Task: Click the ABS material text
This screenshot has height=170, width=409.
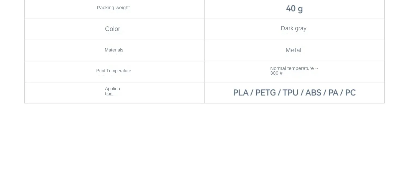Action: coord(313,93)
